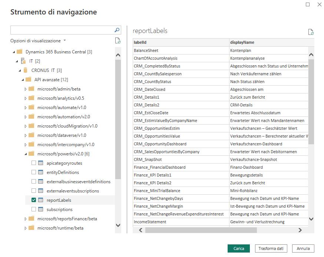Click the Kontenplananalyse cell
The height and width of the screenshot is (257, 324).
coord(269,58)
